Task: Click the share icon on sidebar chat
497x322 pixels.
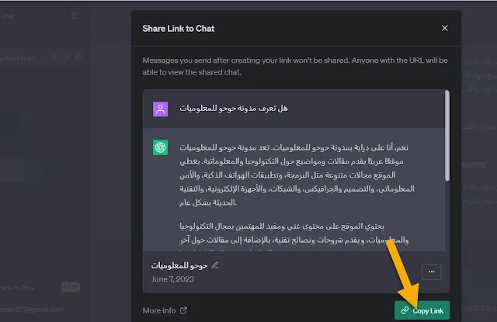Action: pos(67,57)
